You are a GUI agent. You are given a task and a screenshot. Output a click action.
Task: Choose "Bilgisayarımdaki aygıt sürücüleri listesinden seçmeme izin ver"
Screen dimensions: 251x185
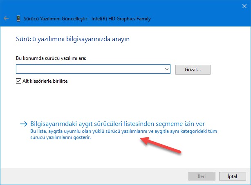click(117, 124)
